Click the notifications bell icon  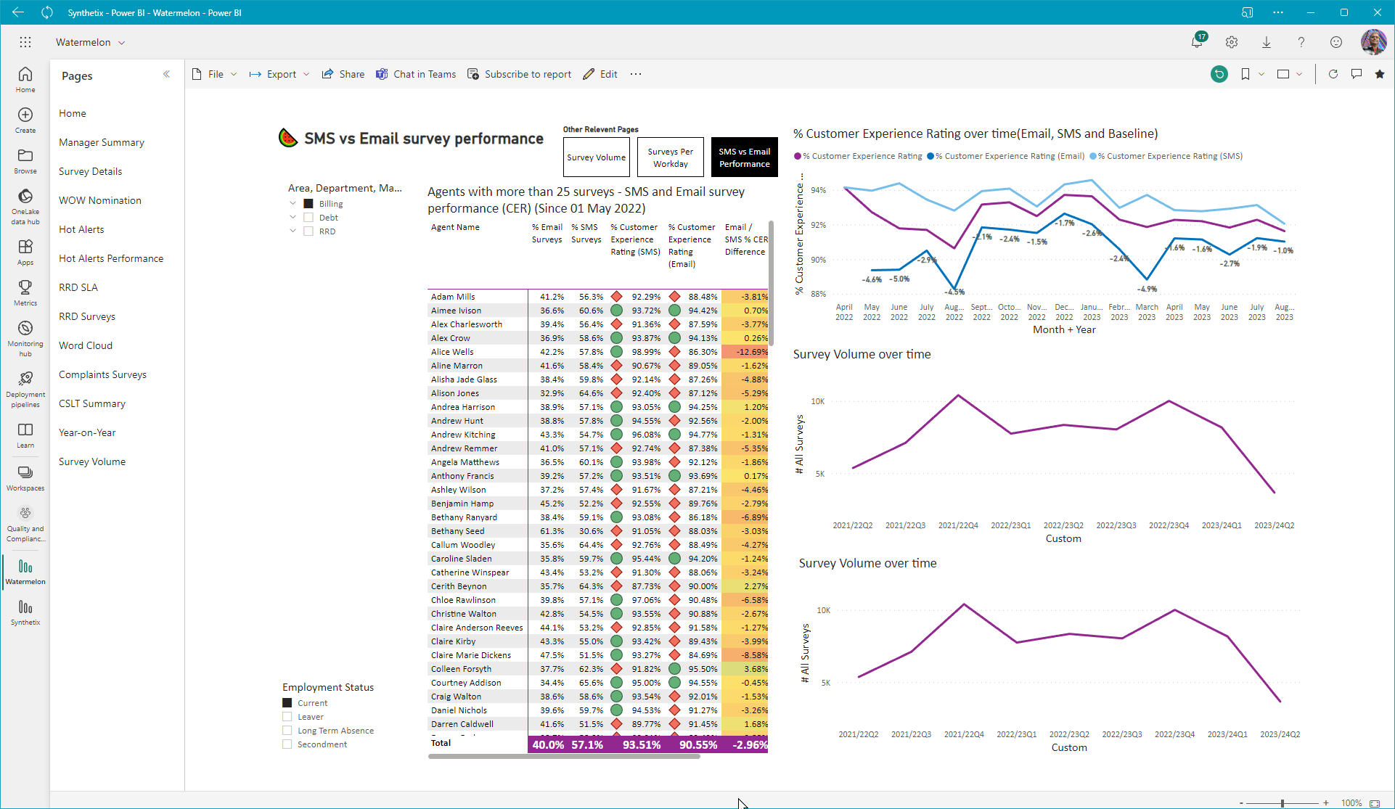tap(1197, 42)
